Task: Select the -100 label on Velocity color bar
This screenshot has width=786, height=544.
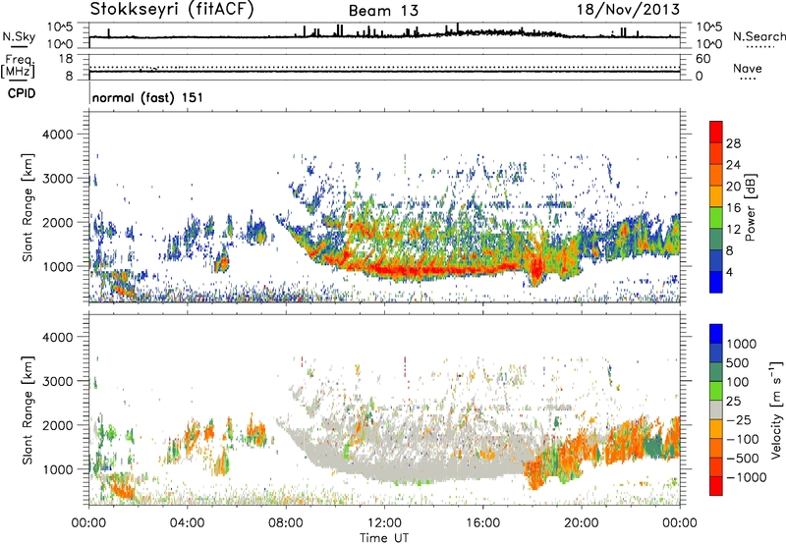Action: (743, 439)
